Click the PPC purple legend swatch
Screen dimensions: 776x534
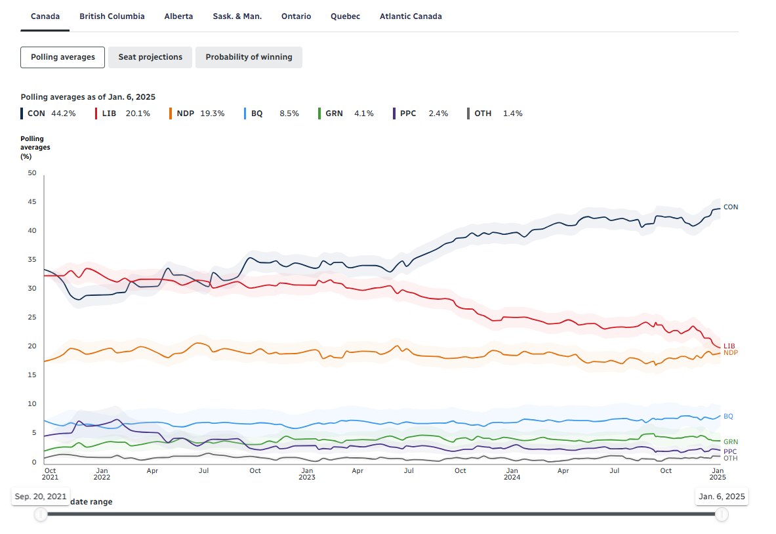[394, 113]
